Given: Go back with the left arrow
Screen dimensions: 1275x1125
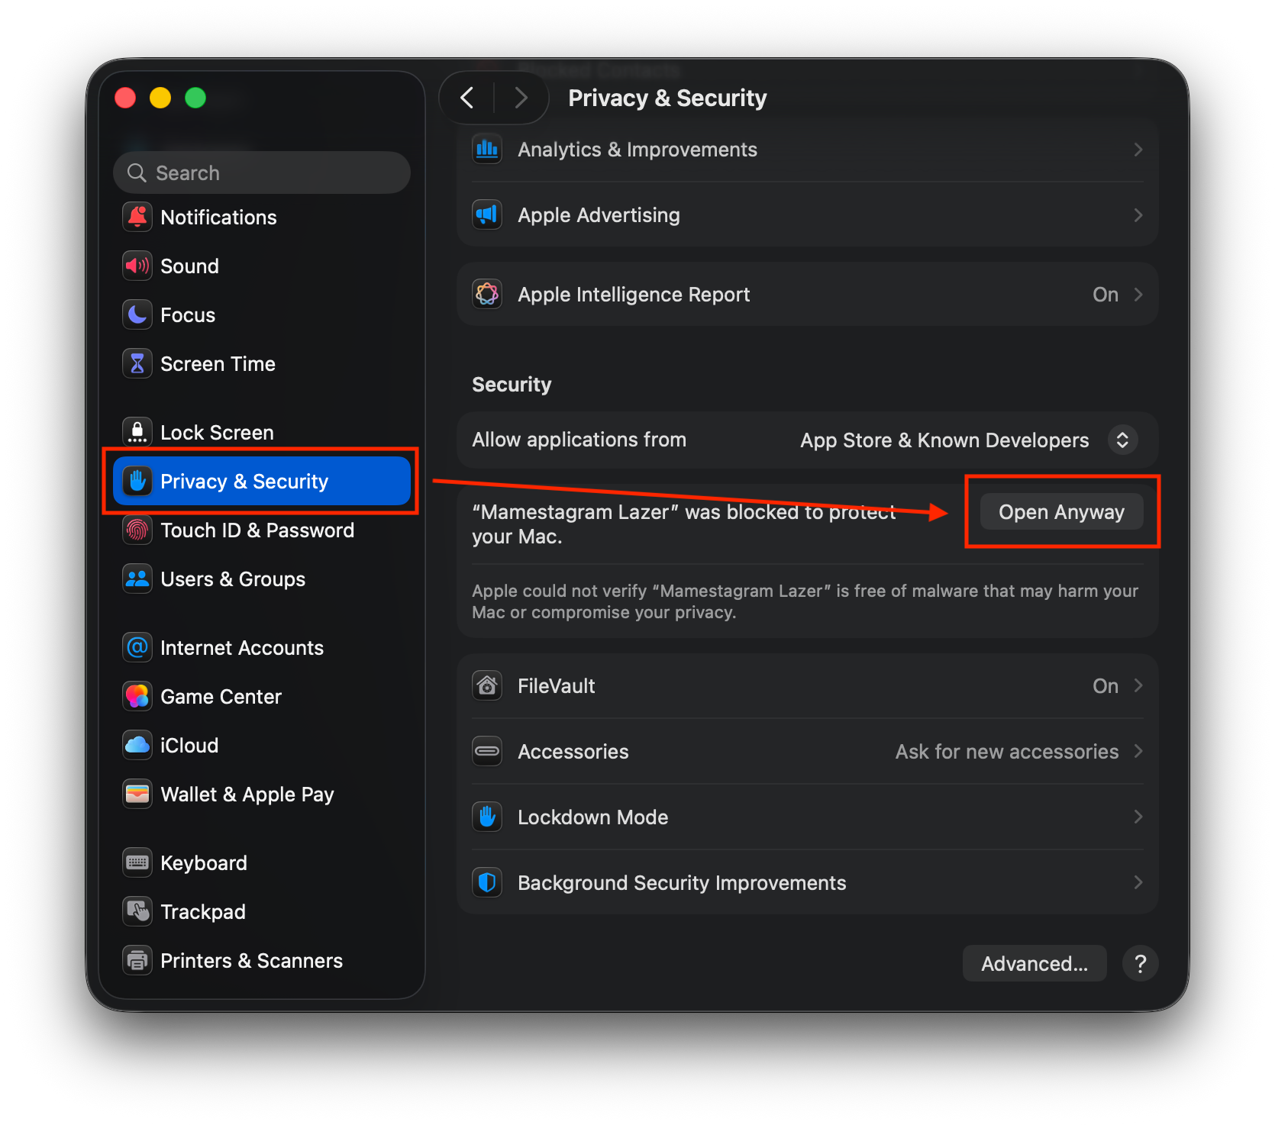Looking at the screenshot, I should tap(467, 98).
